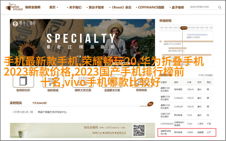Screen dimensions: 226x141
Task: Click the 实时短讯 heading
Action: pyautogui.click(x=16, y=103)
